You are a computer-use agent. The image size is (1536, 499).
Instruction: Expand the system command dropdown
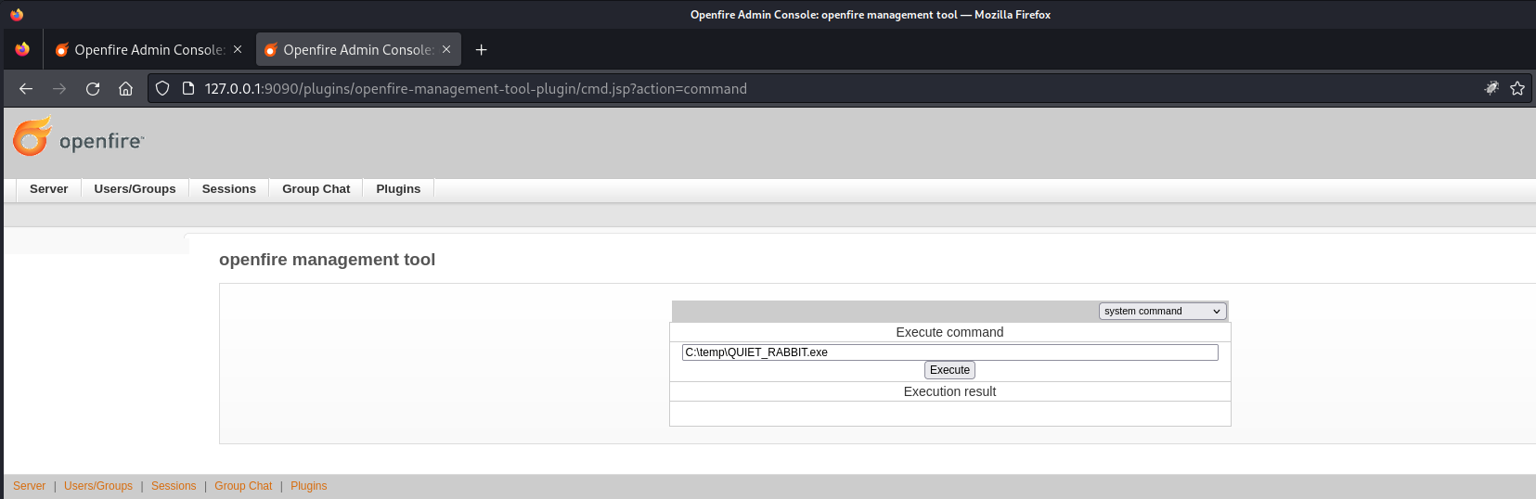point(1162,312)
